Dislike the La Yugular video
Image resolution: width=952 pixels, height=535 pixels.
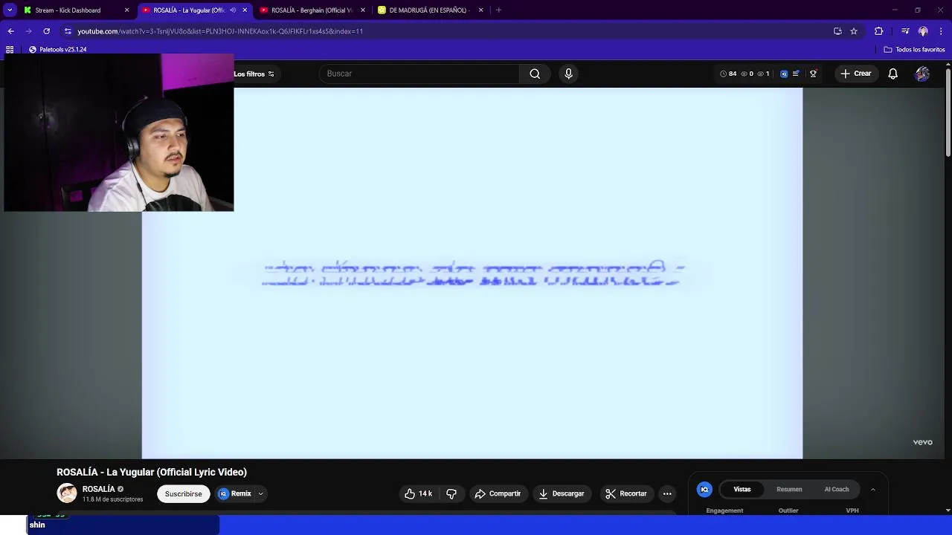point(451,493)
